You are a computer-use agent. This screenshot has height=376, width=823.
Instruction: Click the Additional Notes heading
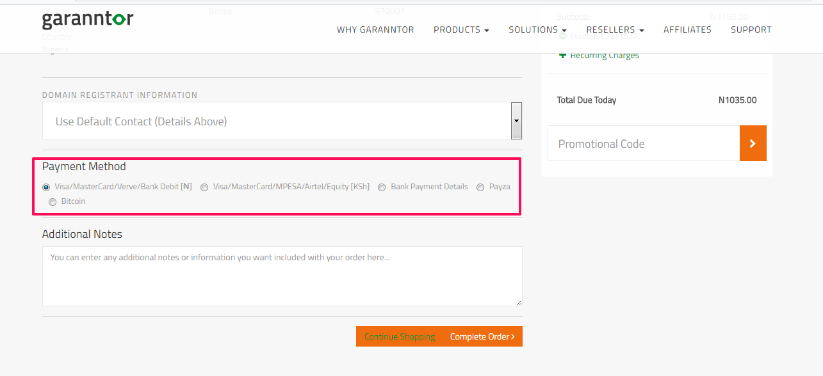click(x=82, y=234)
